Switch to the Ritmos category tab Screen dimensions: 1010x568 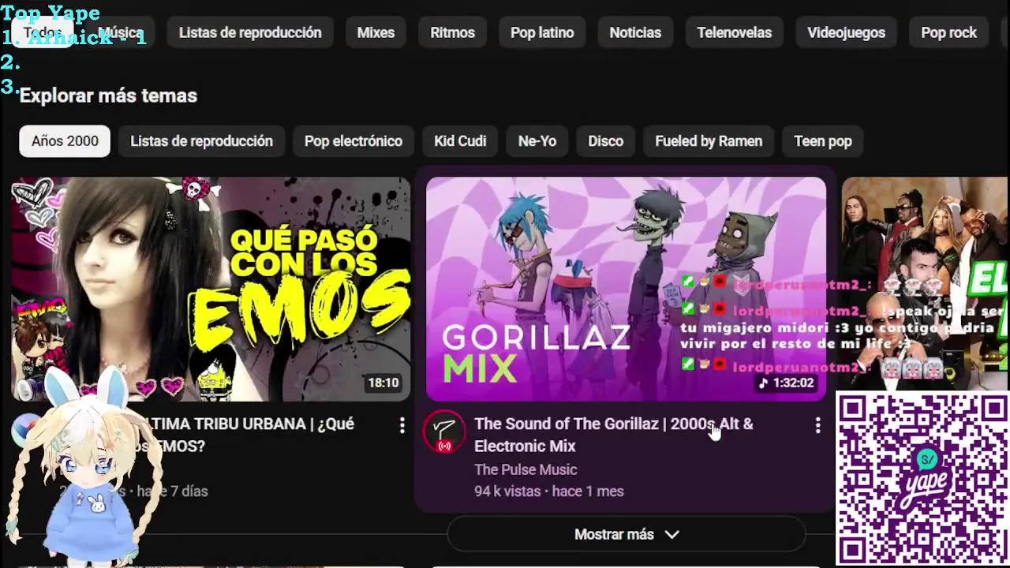[x=452, y=32]
